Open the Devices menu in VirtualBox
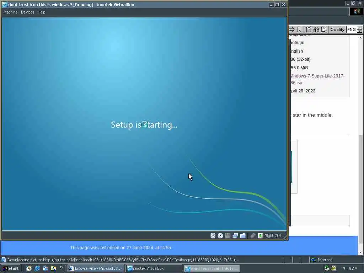This screenshot has height=273, width=364. tap(27, 12)
